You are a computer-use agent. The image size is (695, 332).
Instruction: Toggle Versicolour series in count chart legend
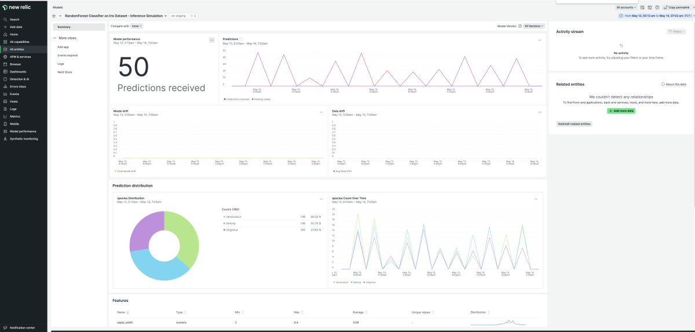[x=342, y=282]
